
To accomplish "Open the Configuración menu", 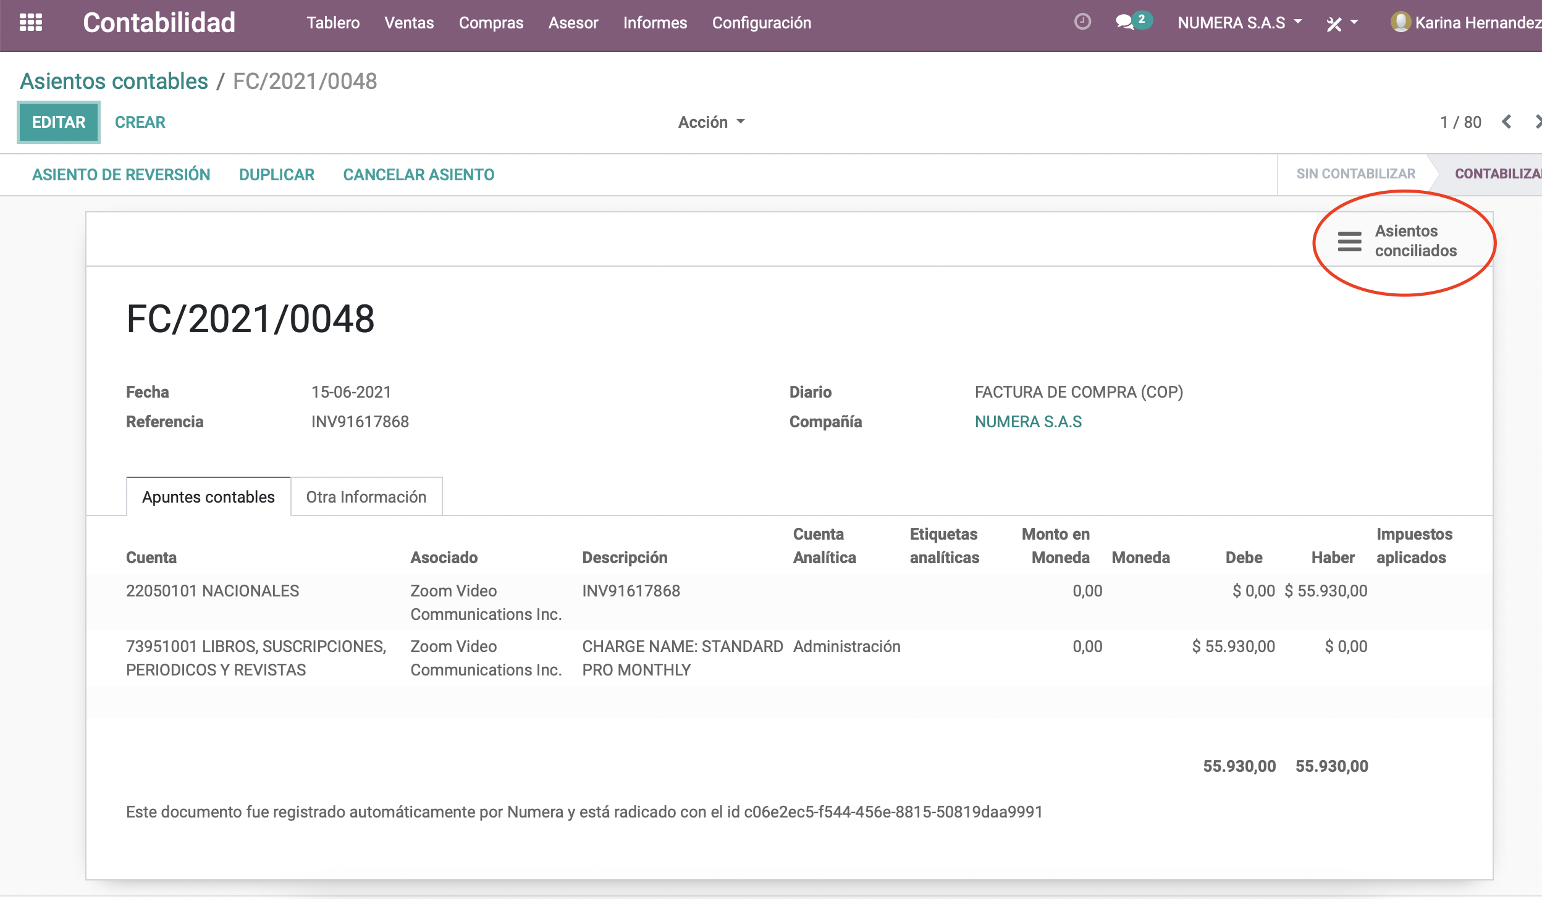I will click(761, 23).
